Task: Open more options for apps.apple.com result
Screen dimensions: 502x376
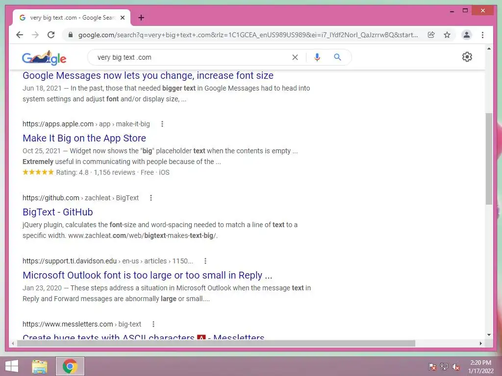Action: [162, 124]
